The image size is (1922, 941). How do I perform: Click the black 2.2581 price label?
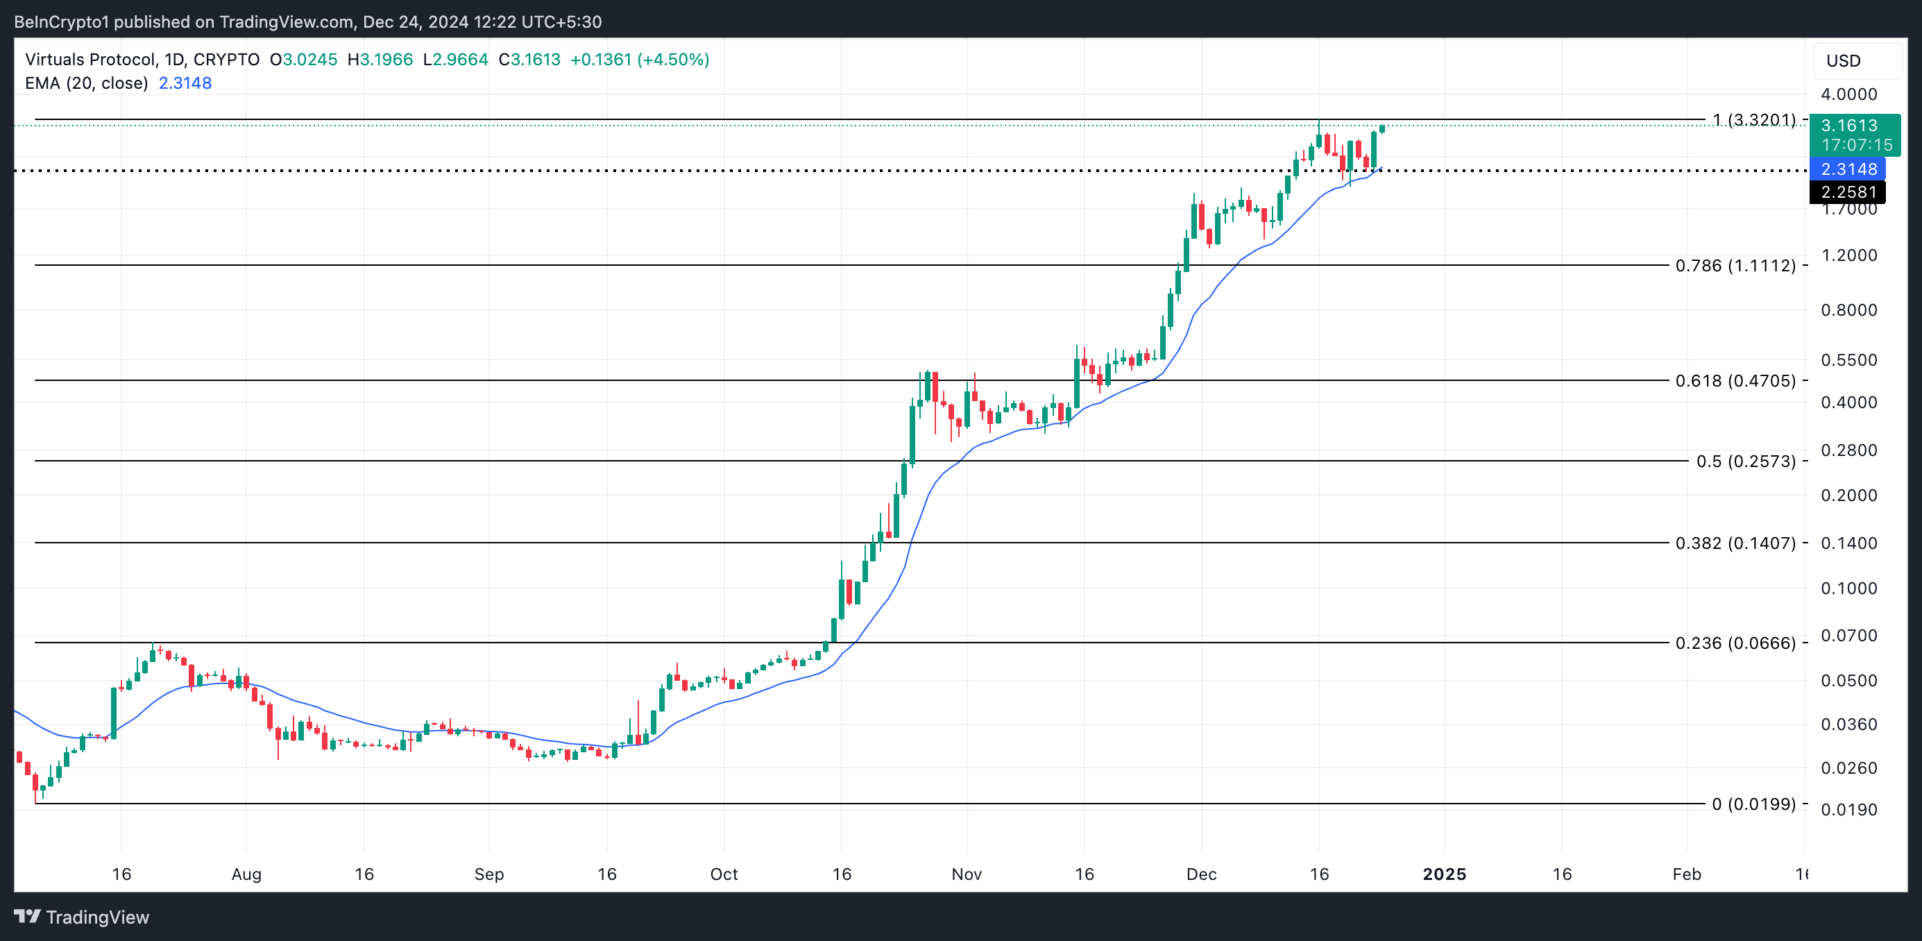pos(1848,192)
